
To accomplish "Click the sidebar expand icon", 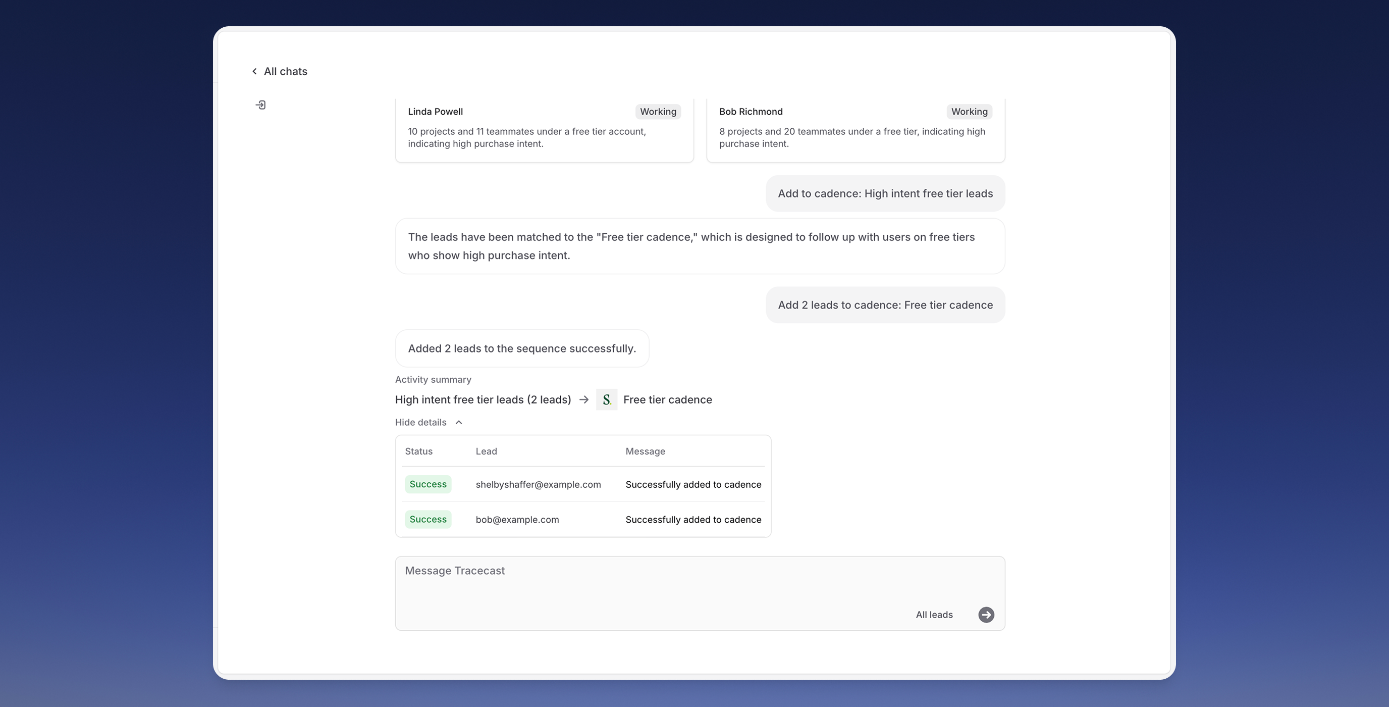I will tap(260, 105).
